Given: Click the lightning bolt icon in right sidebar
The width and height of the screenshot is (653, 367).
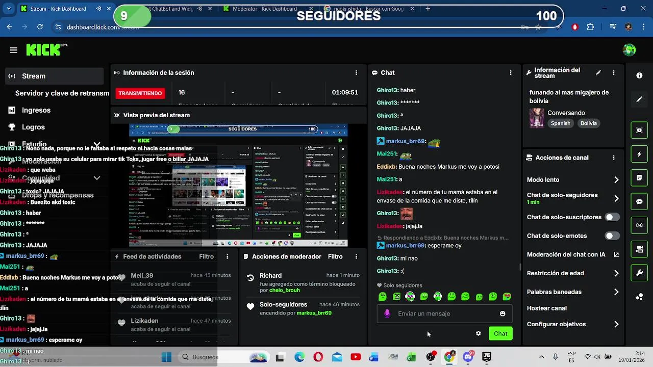Looking at the screenshot, I should (639, 154).
